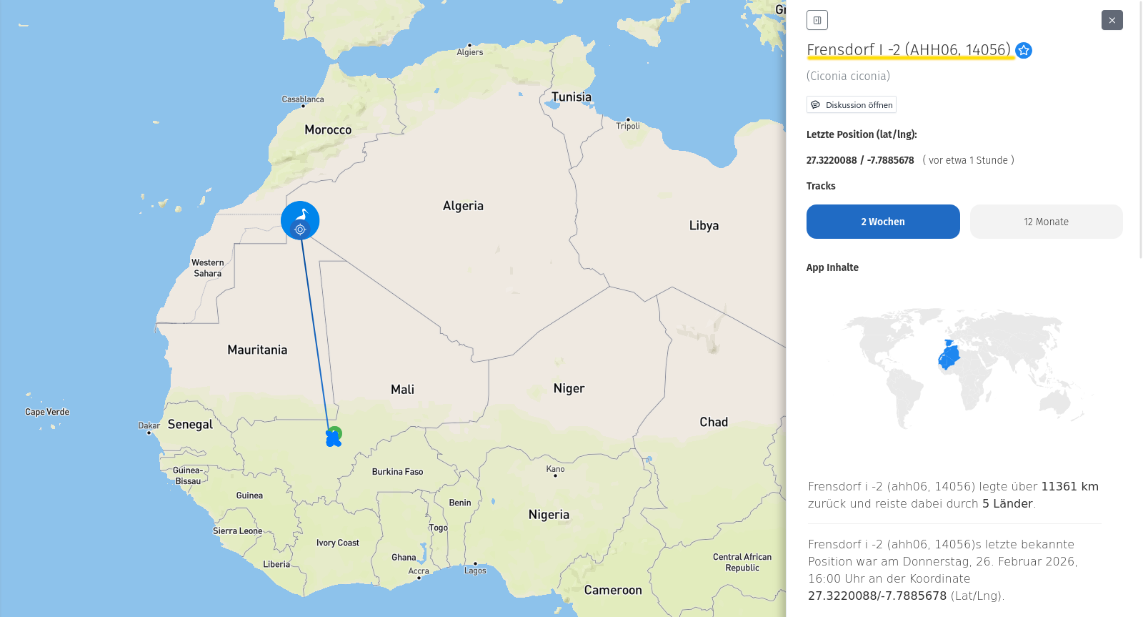Collapse the sidebar with panel icon
This screenshot has width=1143, height=617.
point(817,20)
